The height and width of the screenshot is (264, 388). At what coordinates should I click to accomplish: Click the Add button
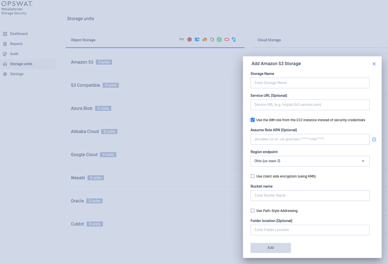pos(271,248)
